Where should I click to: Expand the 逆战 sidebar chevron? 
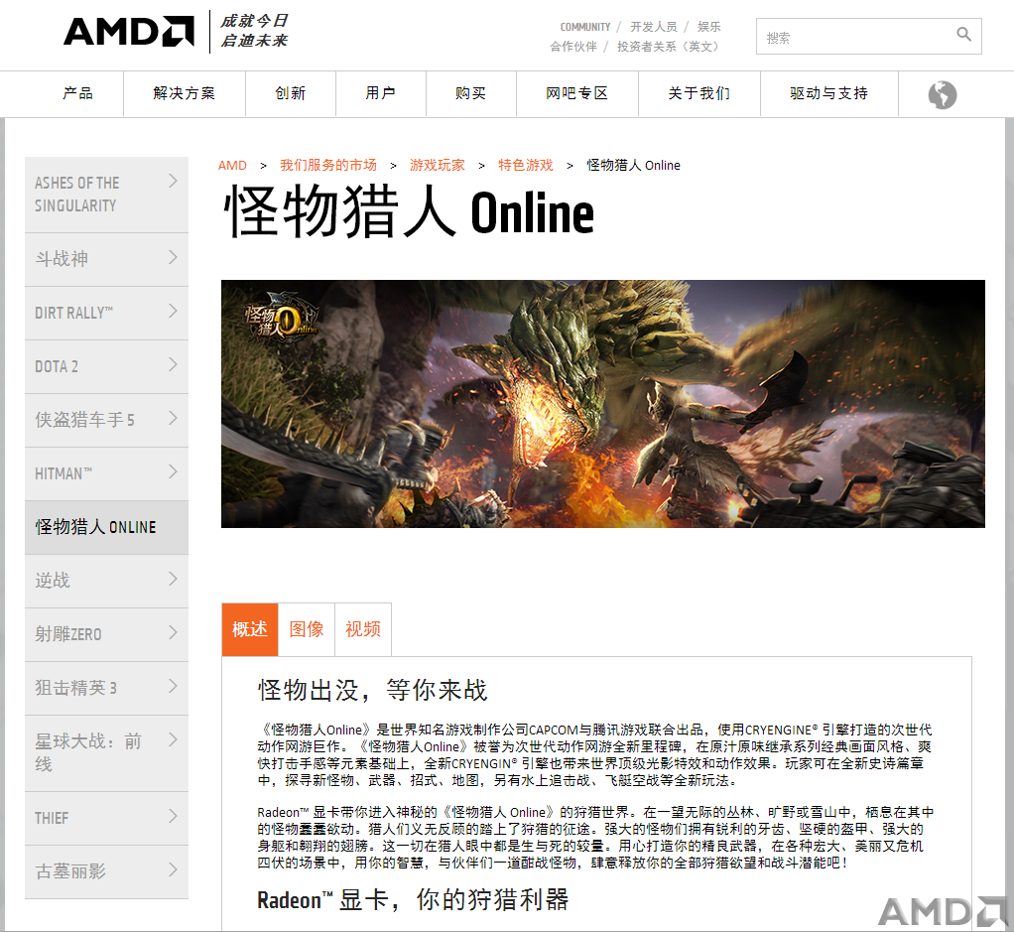(x=173, y=579)
